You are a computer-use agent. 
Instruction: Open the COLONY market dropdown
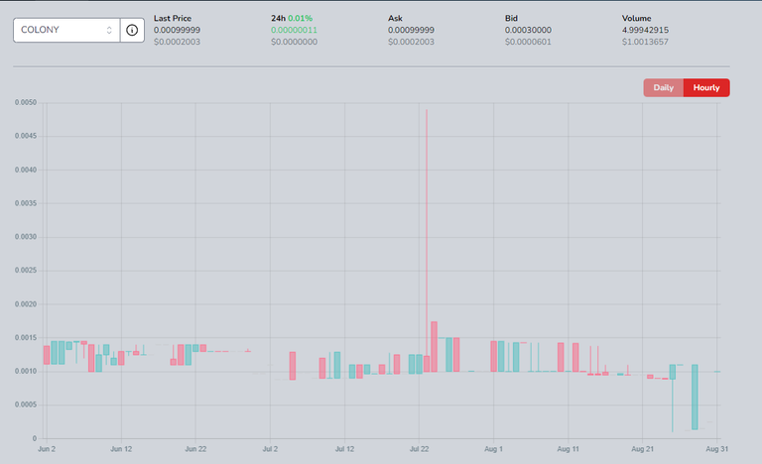pyautogui.click(x=66, y=30)
